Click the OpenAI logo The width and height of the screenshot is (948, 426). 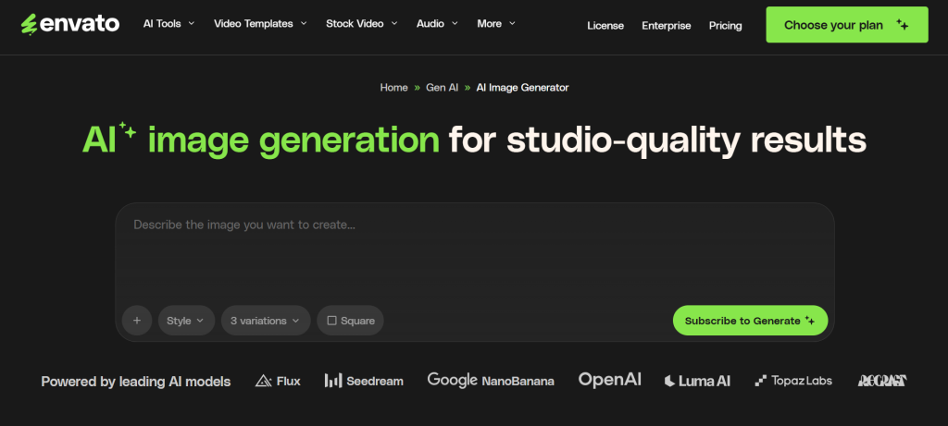(x=609, y=380)
